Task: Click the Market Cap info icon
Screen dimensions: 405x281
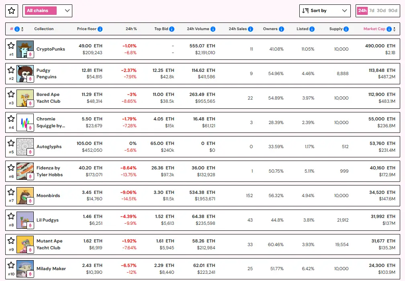Action: [x=389, y=29]
